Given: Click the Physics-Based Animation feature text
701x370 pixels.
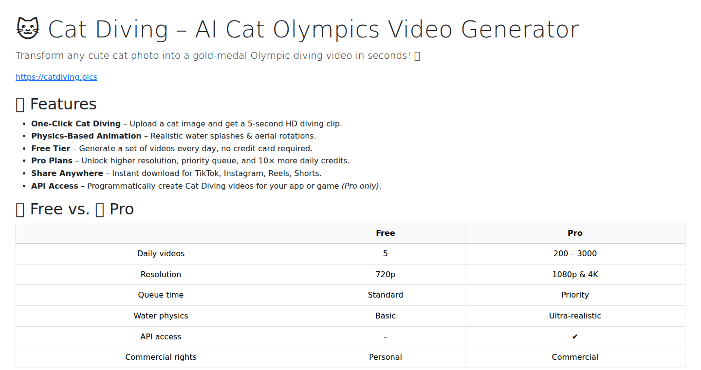Looking at the screenshot, I should coord(174,136).
